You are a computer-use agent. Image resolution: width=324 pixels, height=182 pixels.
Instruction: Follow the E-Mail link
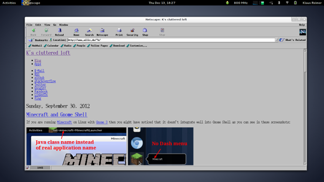(x=39, y=71)
